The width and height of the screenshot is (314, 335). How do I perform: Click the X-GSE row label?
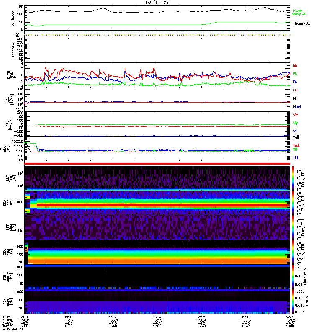(x=8, y=317)
